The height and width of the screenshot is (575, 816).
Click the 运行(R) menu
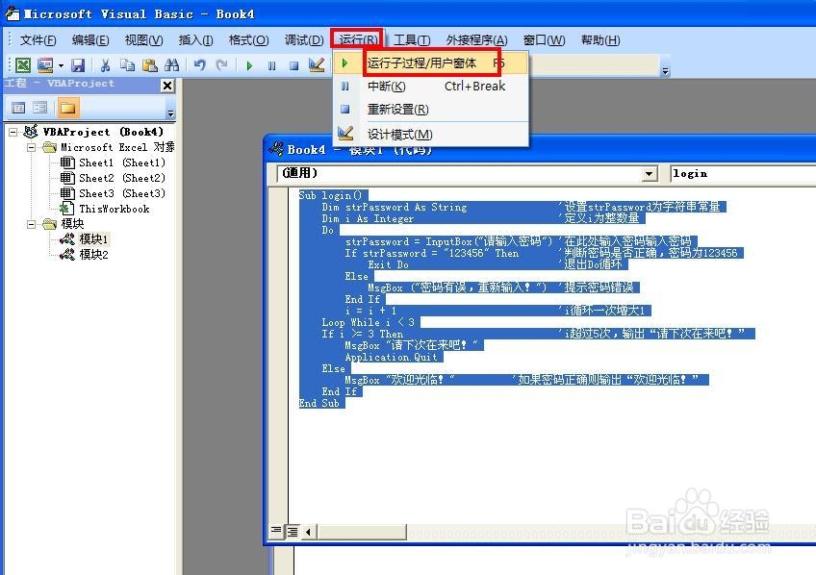pyautogui.click(x=358, y=39)
